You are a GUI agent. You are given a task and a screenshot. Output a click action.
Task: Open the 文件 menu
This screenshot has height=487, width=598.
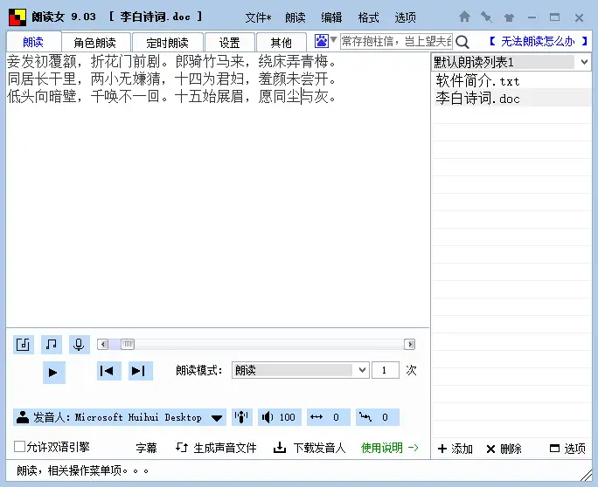pyautogui.click(x=258, y=17)
